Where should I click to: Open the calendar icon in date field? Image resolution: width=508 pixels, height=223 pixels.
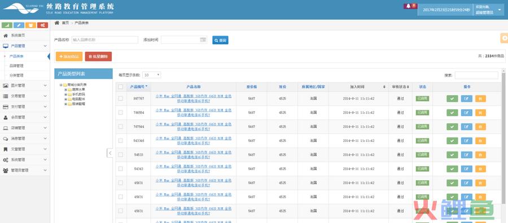click(x=203, y=40)
